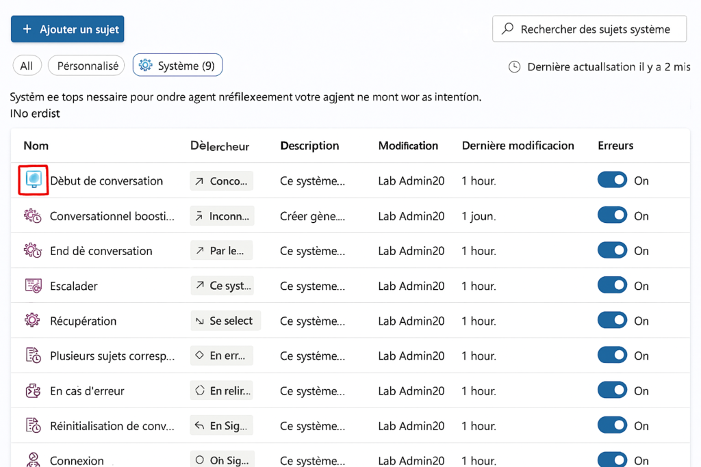Viewport: 701px width, 467px height.
Task: Click the Dèlercheur column header
Action: (x=220, y=146)
